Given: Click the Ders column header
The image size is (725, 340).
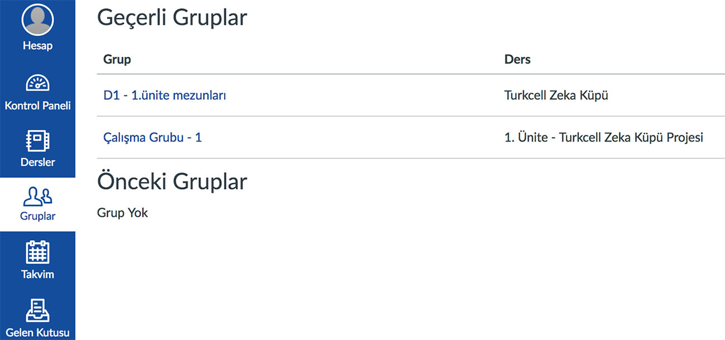Looking at the screenshot, I should (x=518, y=59).
